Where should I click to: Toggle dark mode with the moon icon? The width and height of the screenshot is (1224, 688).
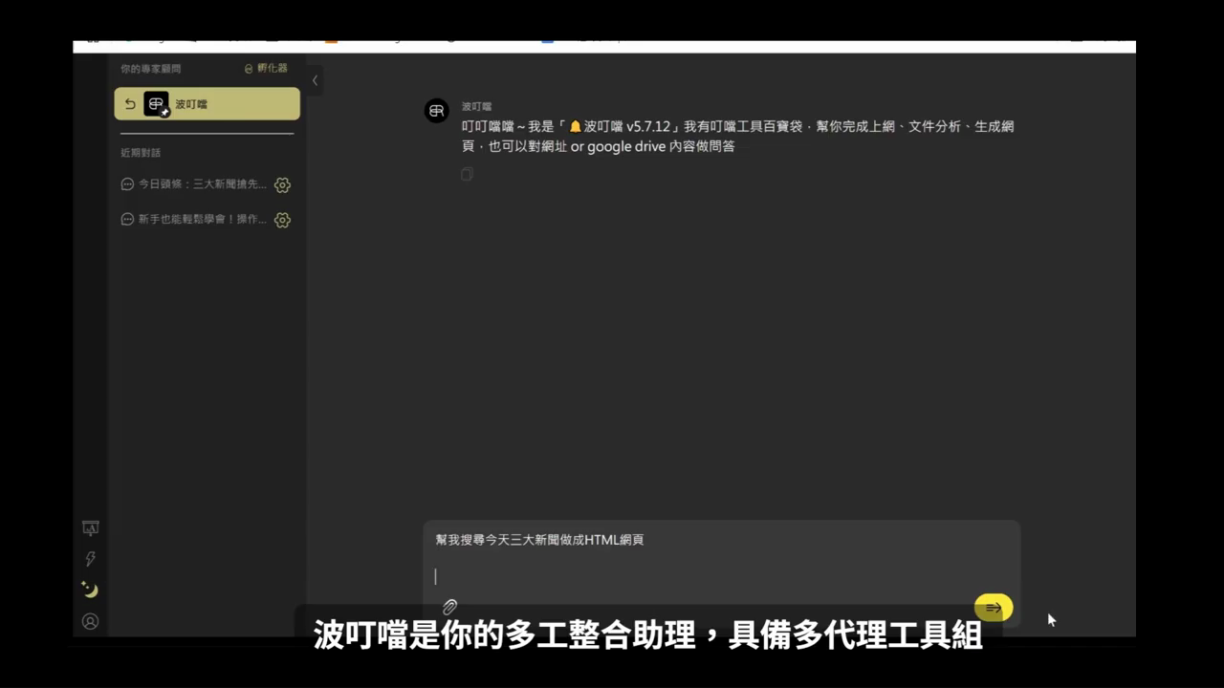pyautogui.click(x=90, y=590)
